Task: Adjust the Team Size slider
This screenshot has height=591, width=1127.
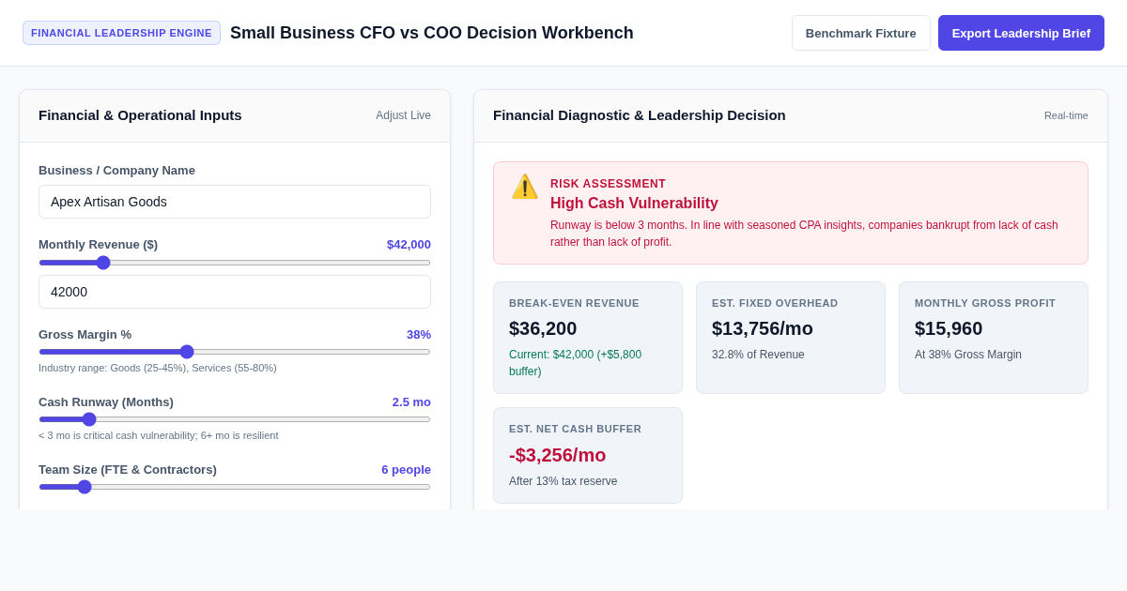Action: tap(235, 487)
